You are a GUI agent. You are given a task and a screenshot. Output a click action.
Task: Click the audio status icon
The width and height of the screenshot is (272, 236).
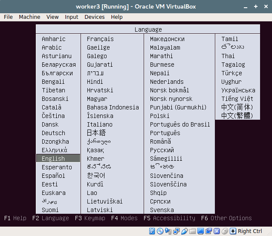[168, 231]
